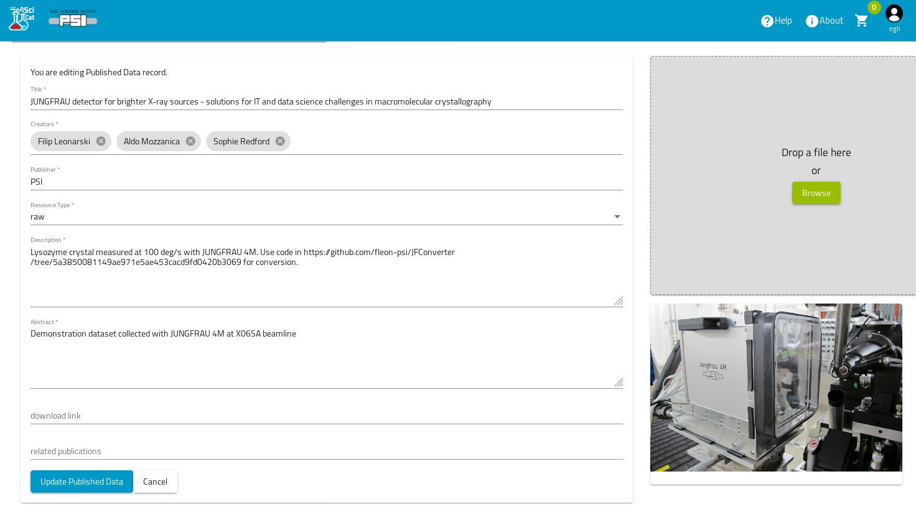
Task: Click Update Published Data button
Action: (82, 481)
